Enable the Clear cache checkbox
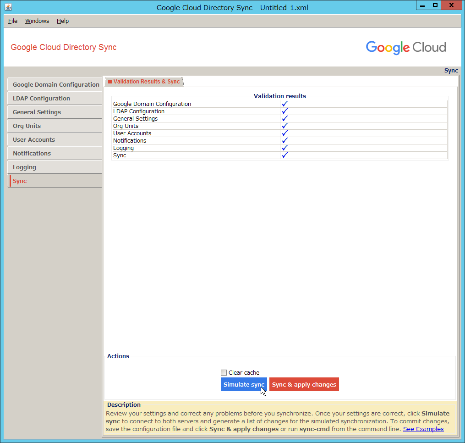The image size is (465, 443). coord(224,373)
